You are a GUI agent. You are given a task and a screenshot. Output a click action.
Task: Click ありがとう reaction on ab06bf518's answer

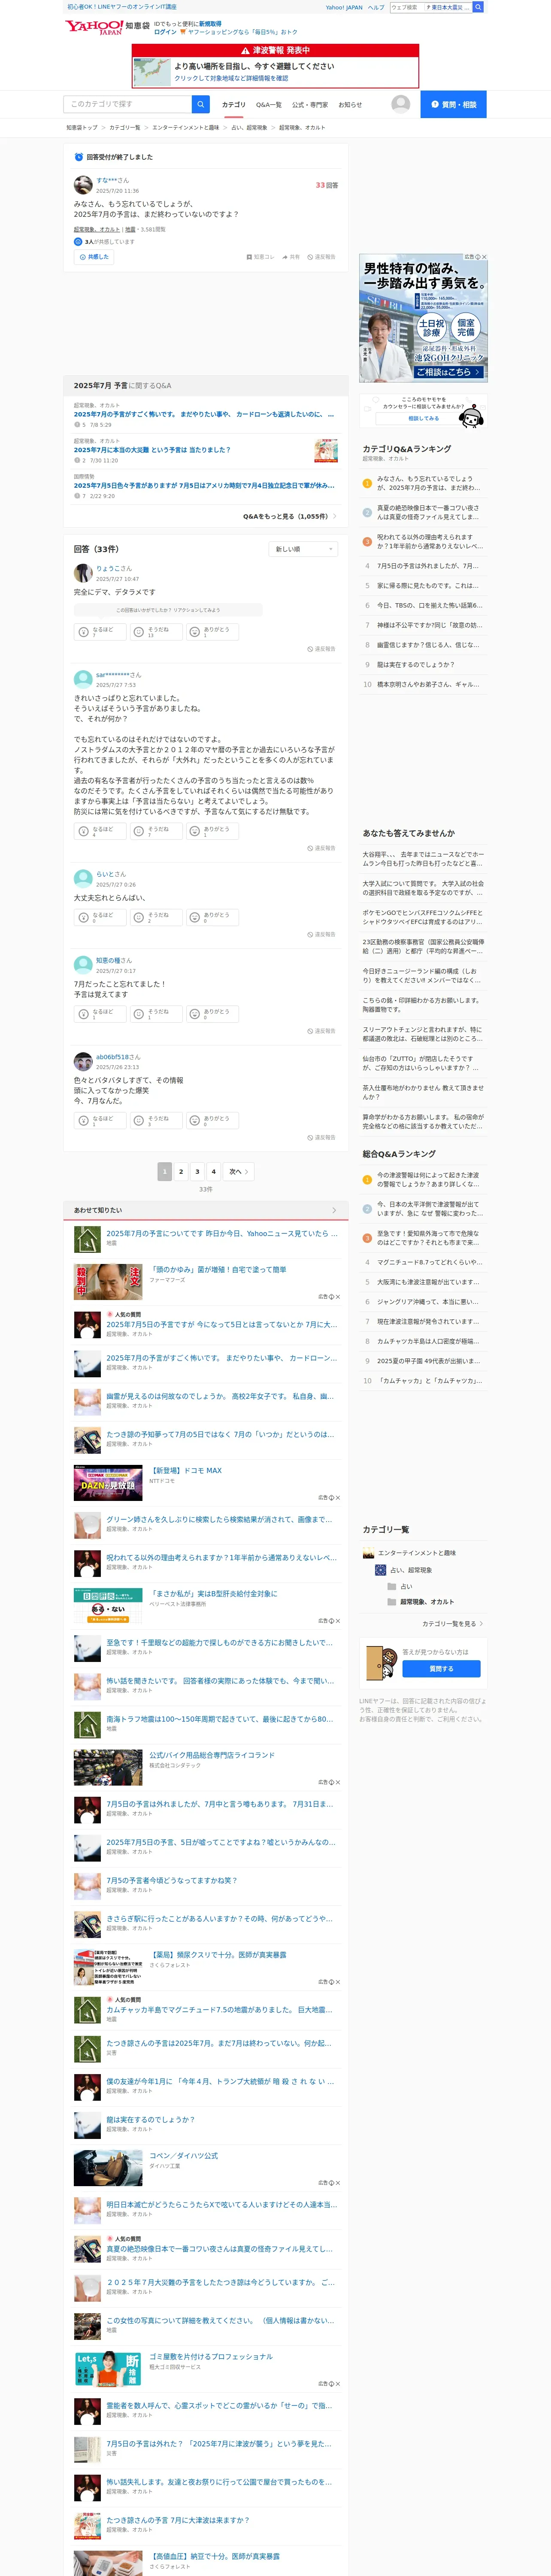[x=212, y=1120]
